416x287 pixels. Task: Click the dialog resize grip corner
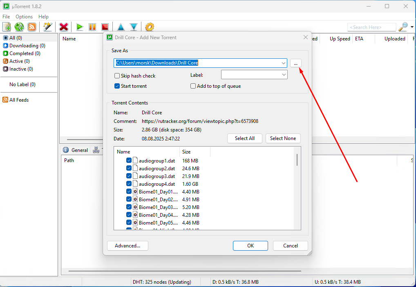pos(309,253)
